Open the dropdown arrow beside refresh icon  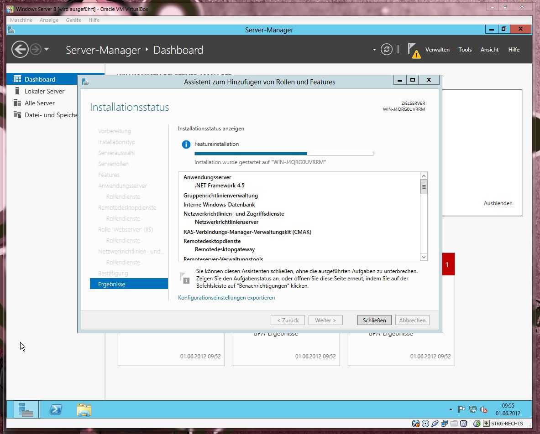point(374,49)
